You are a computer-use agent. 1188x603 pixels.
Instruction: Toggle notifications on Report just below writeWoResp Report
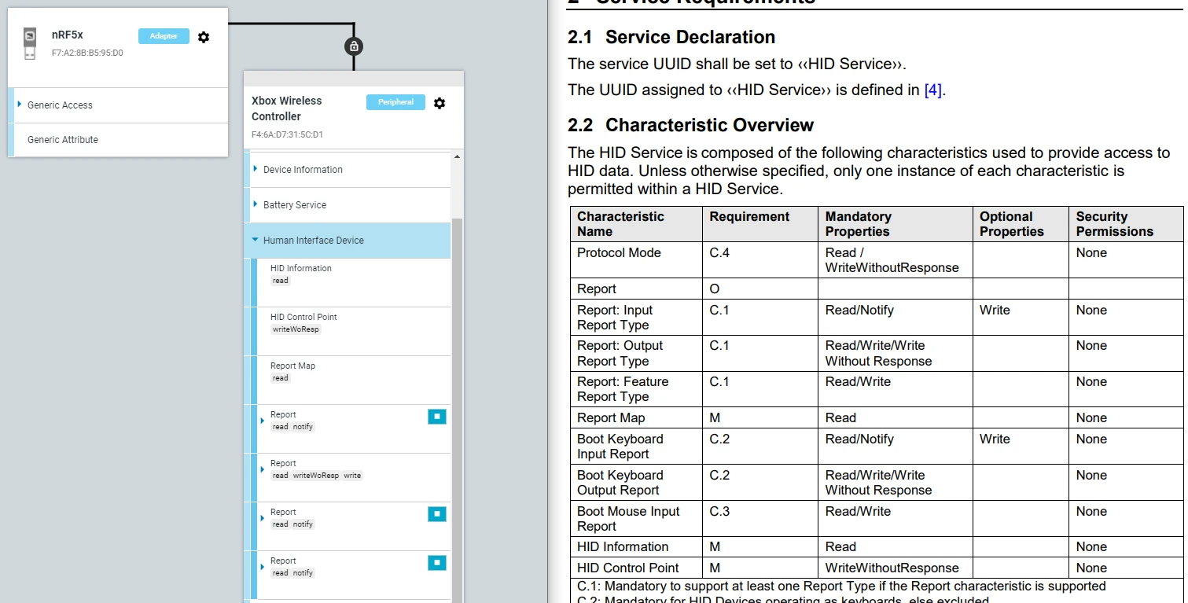point(437,514)
